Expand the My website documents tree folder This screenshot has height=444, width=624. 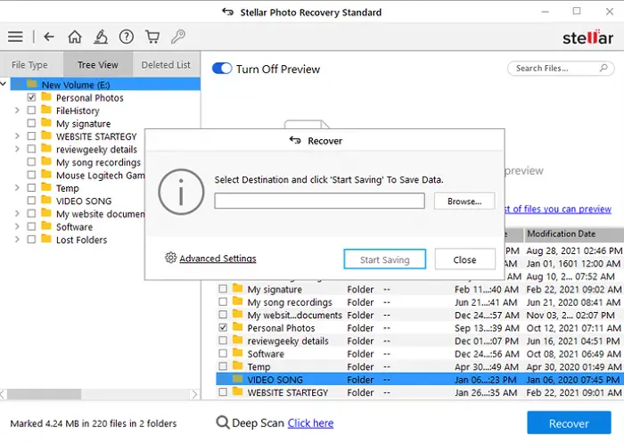(17, 214)
